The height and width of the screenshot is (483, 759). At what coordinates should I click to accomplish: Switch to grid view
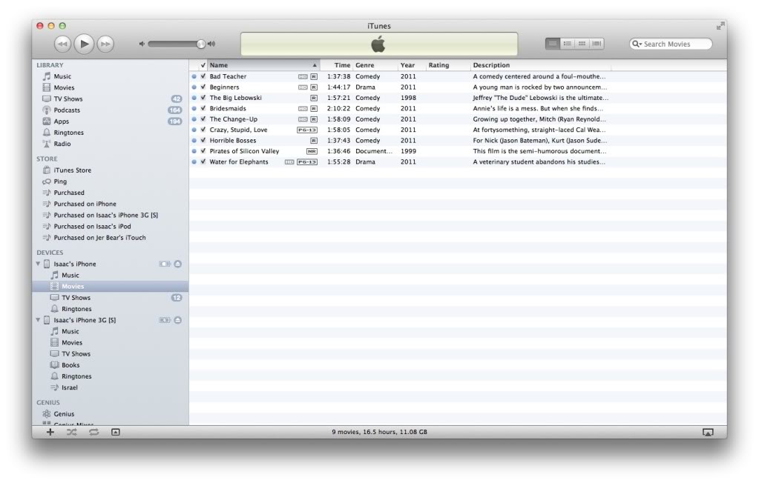click(582, 44)
